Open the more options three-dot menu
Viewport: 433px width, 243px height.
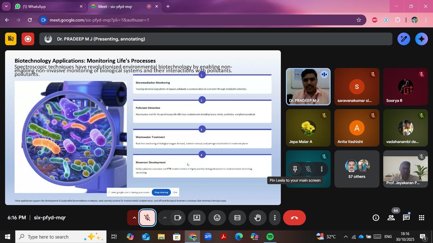pos(275,218)
